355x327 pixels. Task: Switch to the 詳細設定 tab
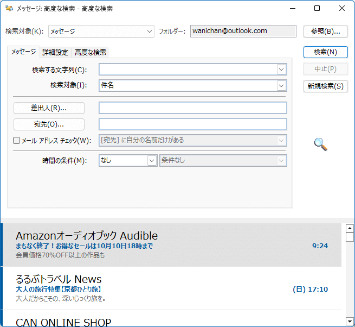point(55,53)
